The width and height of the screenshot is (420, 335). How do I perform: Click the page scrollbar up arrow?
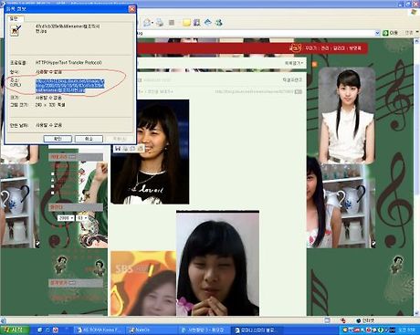416,41
